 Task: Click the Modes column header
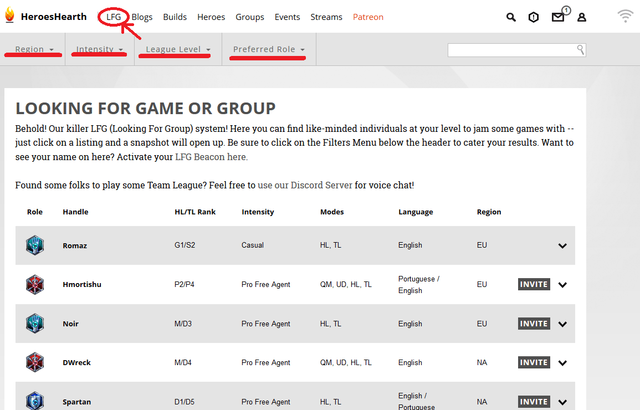pos(332,212)
